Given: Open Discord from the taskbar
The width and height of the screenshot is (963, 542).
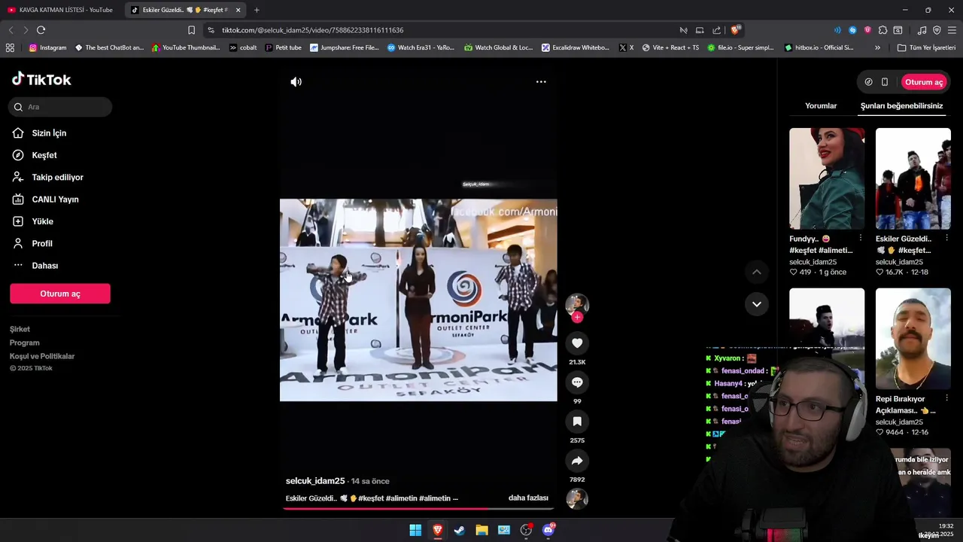Looking at the screenshot, I should click(548, 530).
